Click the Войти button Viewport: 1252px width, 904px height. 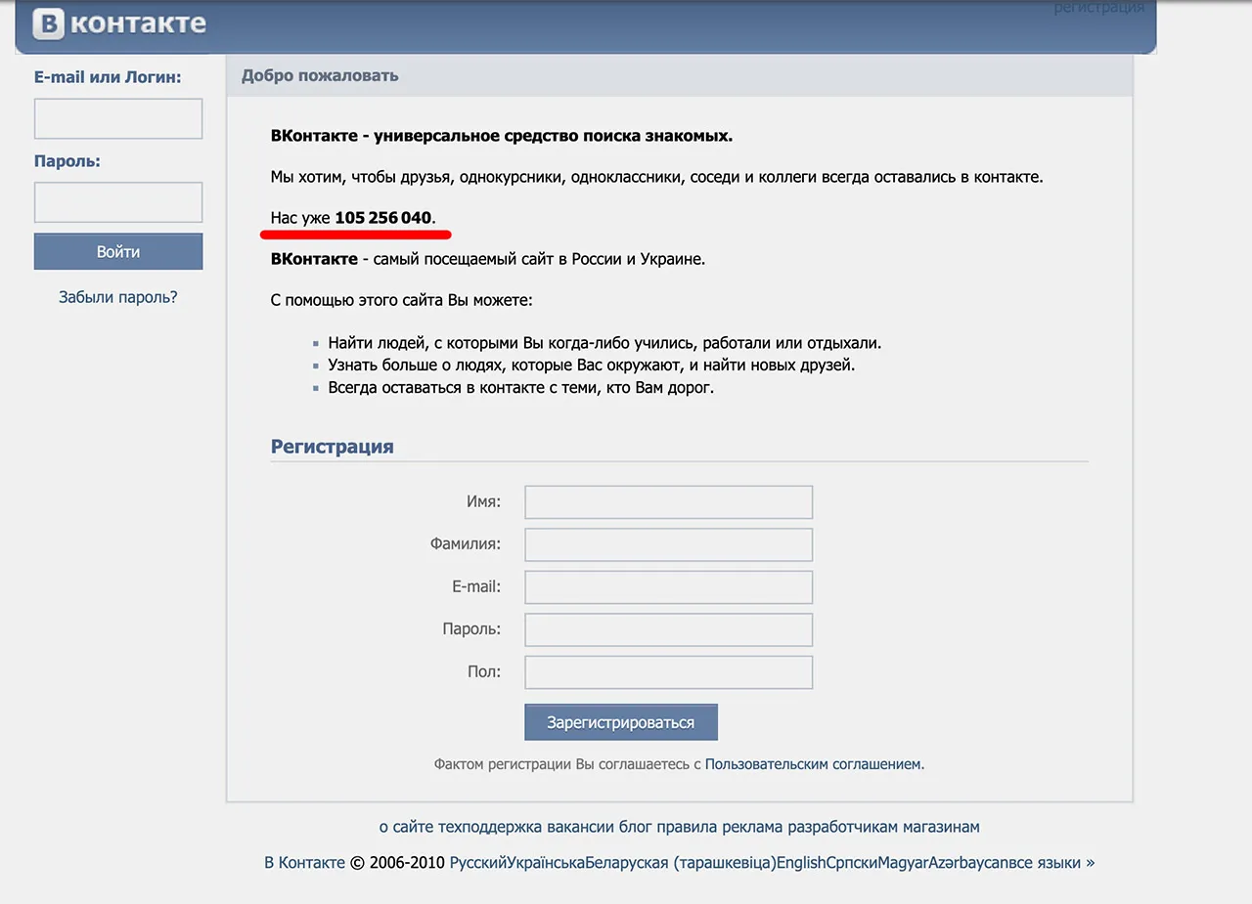[x=118, y=251]
